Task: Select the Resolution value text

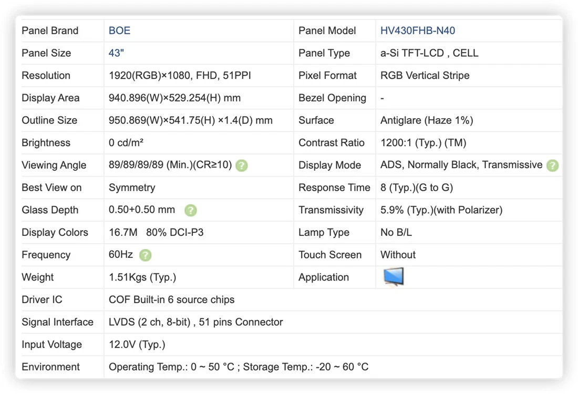Action: (x=180, y=76)
